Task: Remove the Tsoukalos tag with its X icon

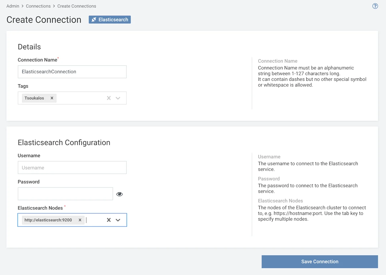Action: [52, 98]
